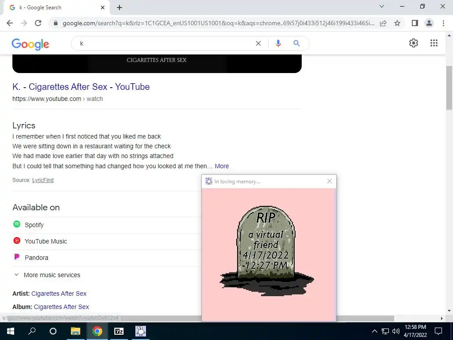453x340 pixels.
Task: Open the volume control in tray
Action: coord(396,331)
